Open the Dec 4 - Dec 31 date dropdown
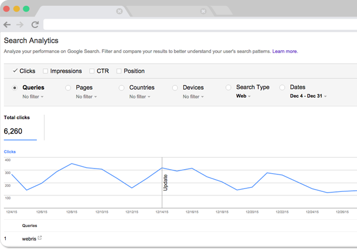This screenshot has height=252, width=357. (x=308, y=96)
